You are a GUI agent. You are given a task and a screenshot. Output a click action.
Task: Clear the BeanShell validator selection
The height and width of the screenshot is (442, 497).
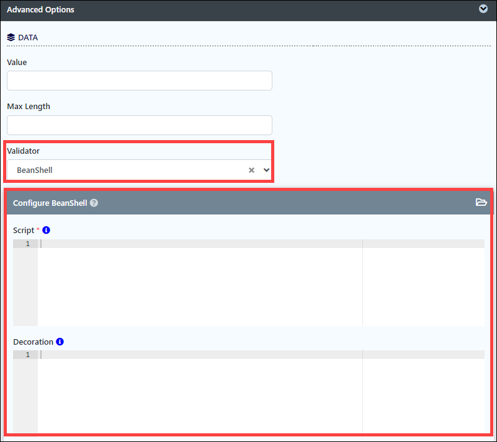coord(251,170)
